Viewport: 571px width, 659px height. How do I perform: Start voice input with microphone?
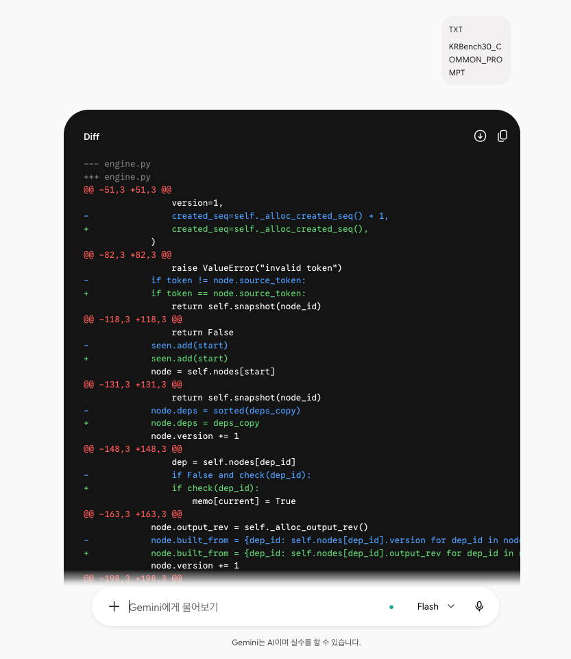479,606
